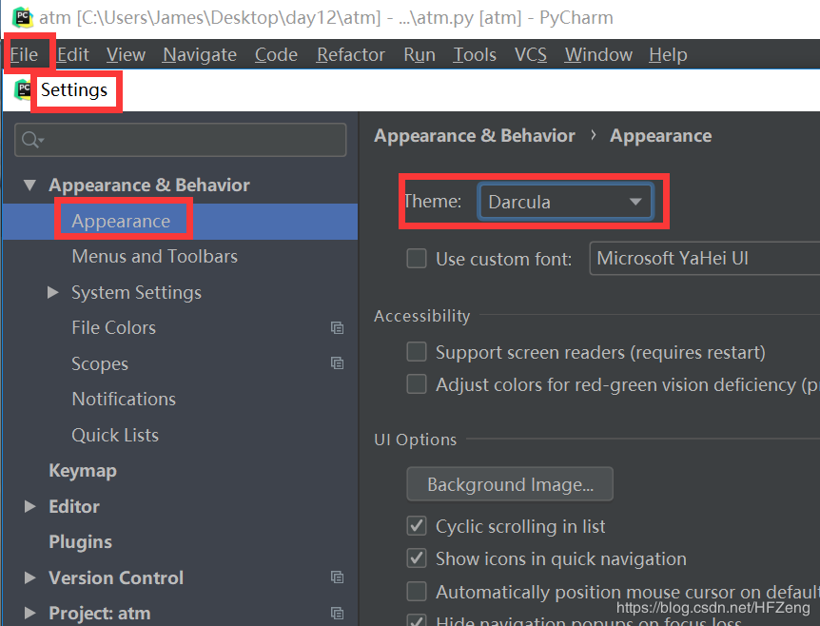Open the View menu
Viewport: 820px width, 626px height.
click(126, 54)
